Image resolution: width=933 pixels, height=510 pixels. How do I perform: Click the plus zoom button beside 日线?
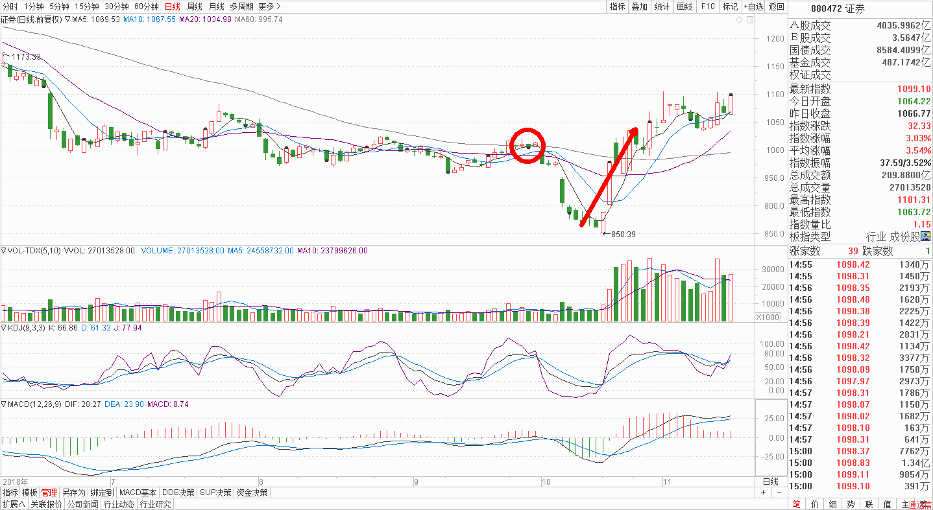[763, 493]
